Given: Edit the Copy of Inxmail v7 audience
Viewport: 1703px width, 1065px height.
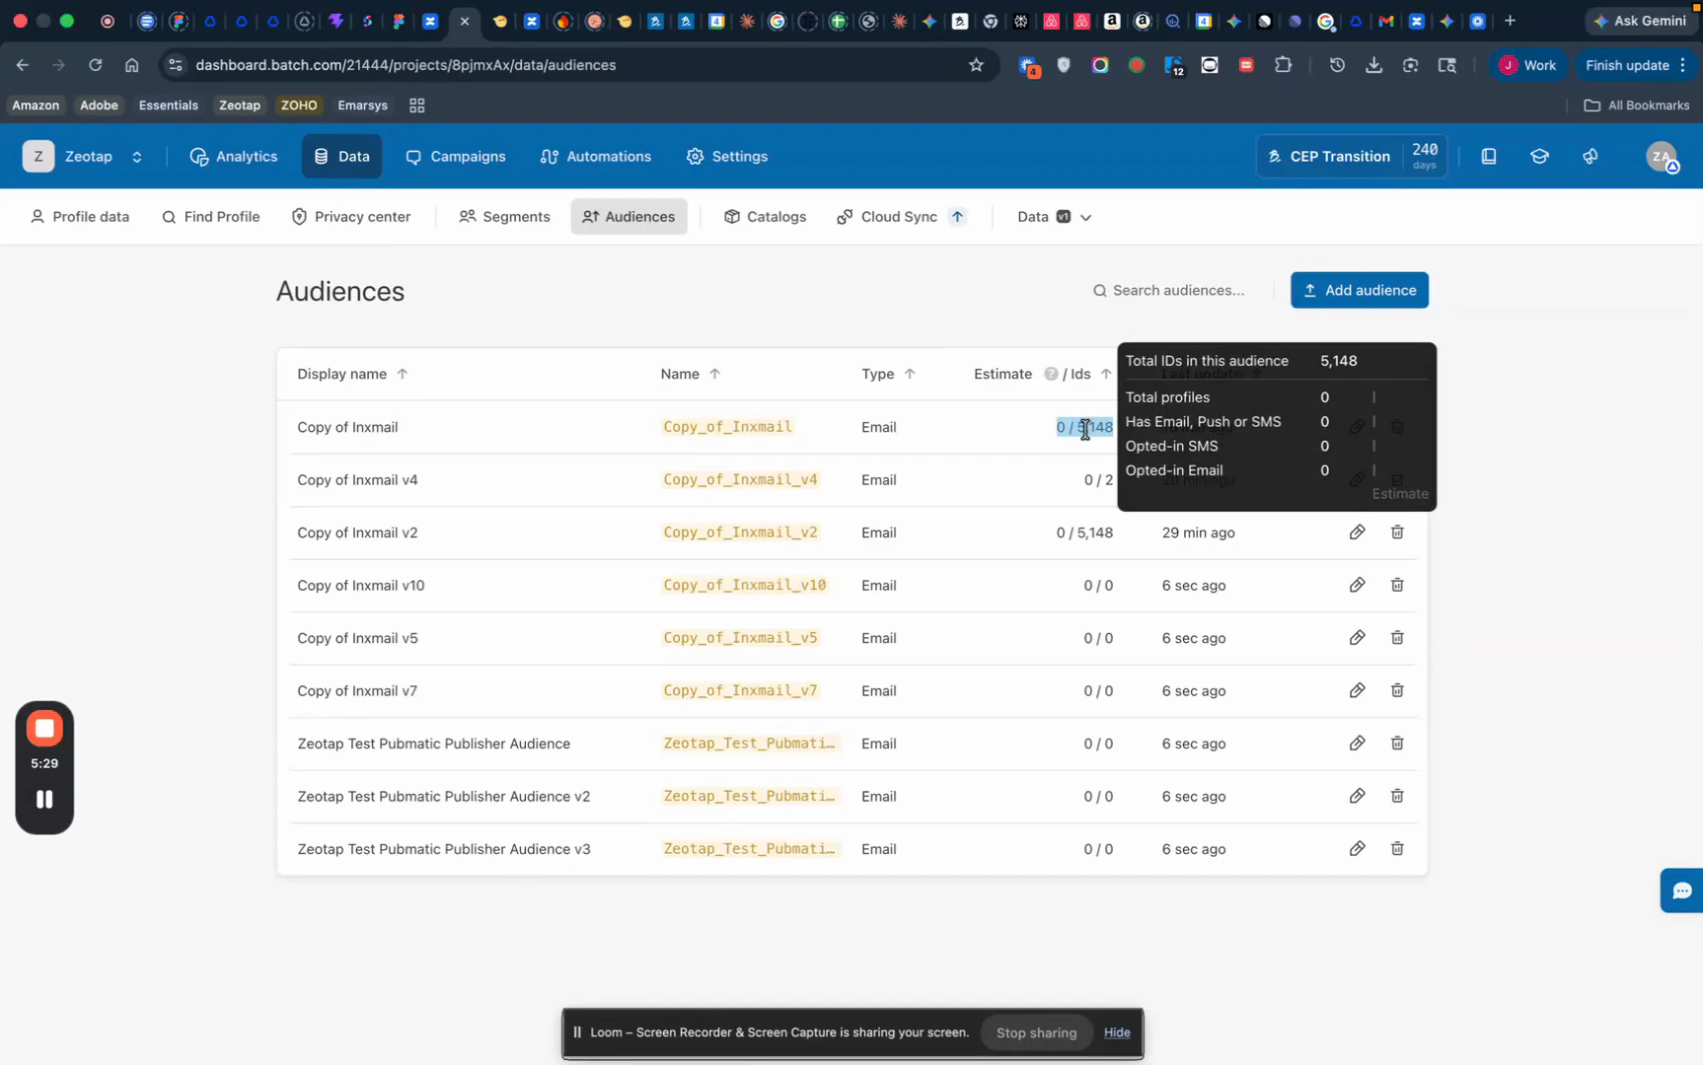Looking at the screenshot, I should coord(1358,690).
